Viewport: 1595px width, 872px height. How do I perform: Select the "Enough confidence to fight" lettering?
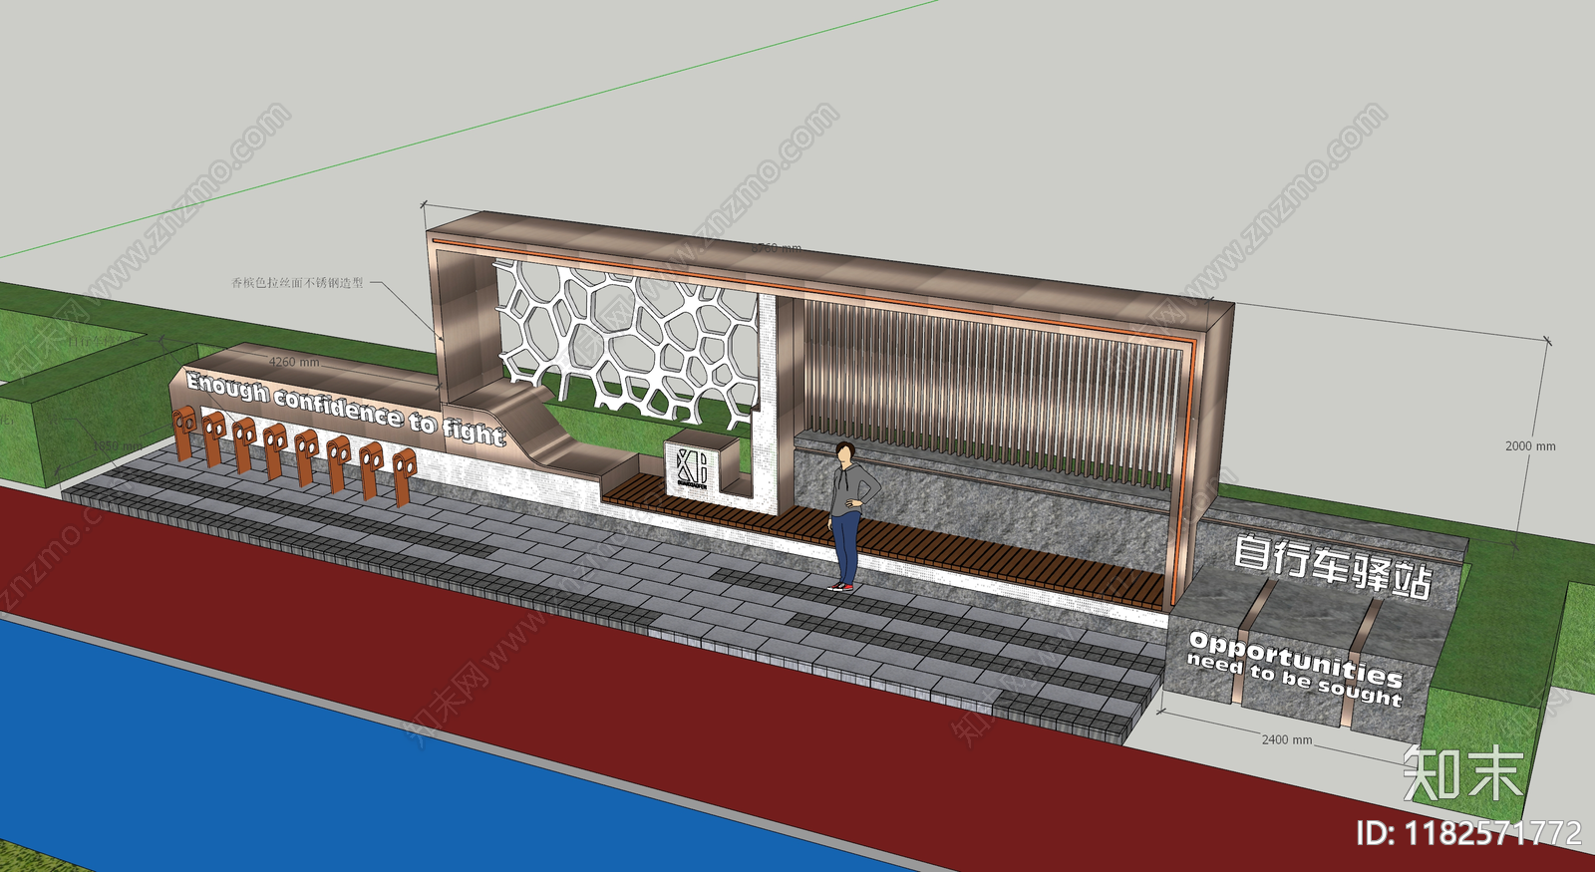pos(346,409)
